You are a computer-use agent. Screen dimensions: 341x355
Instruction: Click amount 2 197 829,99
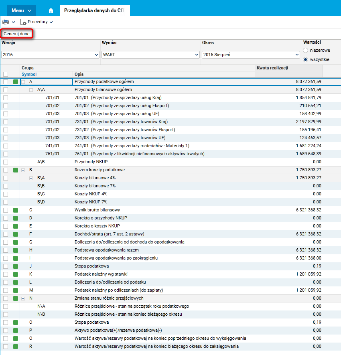[309, 122]
